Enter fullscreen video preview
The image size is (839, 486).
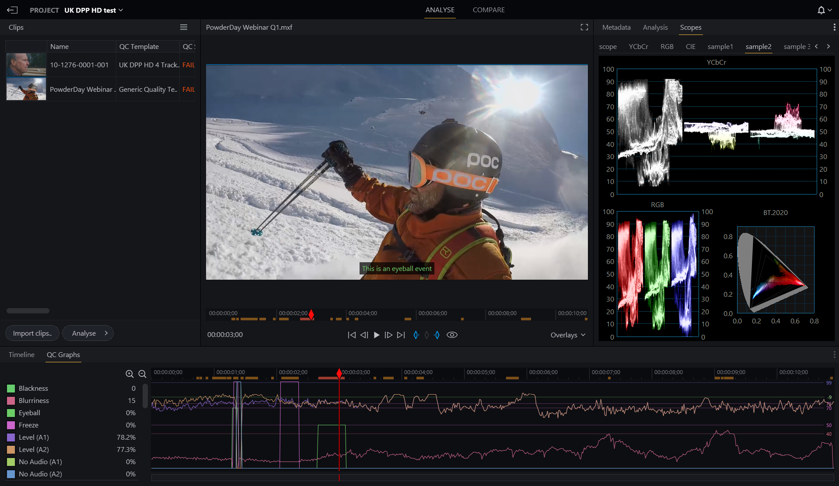point(584,27)
